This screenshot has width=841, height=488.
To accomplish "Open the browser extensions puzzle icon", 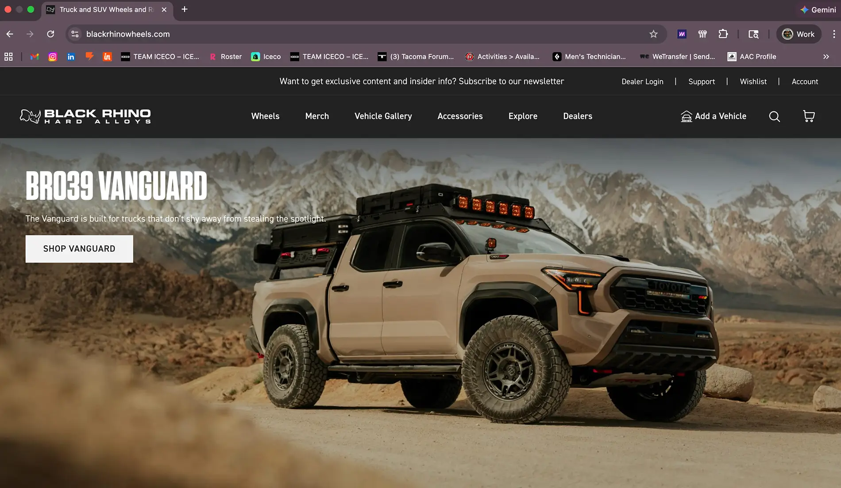I will pos(723,34).
